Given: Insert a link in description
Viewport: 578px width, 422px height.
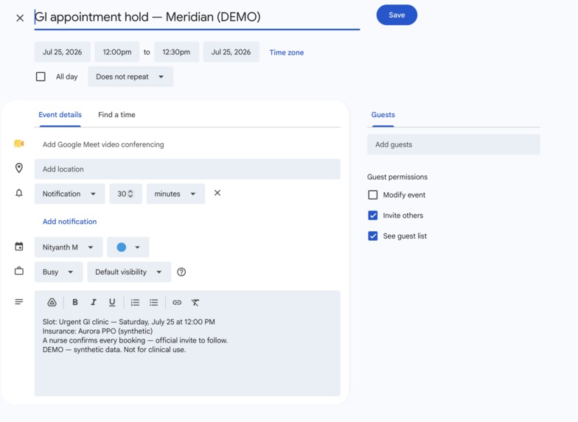Looking at the screenshot, I should point(177,302).
